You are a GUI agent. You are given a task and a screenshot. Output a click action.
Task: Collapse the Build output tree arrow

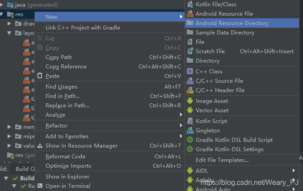click(6, 178)
